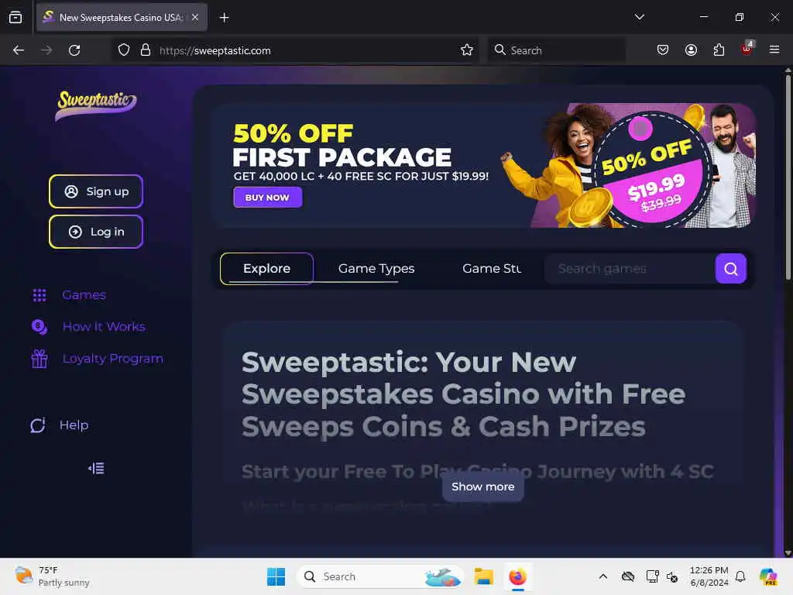793x595 pixels.
Task: Open the Firefox extensions puzzle icon
Action: [719, 50]
